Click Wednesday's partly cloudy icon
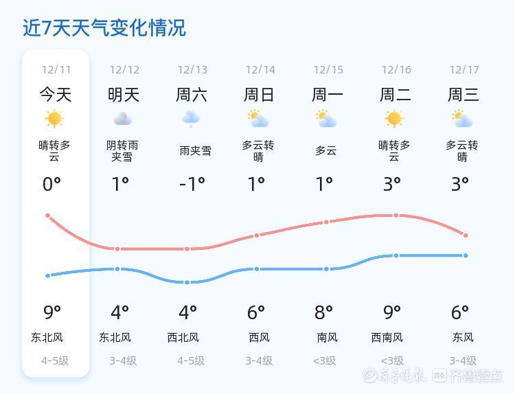Screen dimensions: 515x394 click(x=463, y=119)
